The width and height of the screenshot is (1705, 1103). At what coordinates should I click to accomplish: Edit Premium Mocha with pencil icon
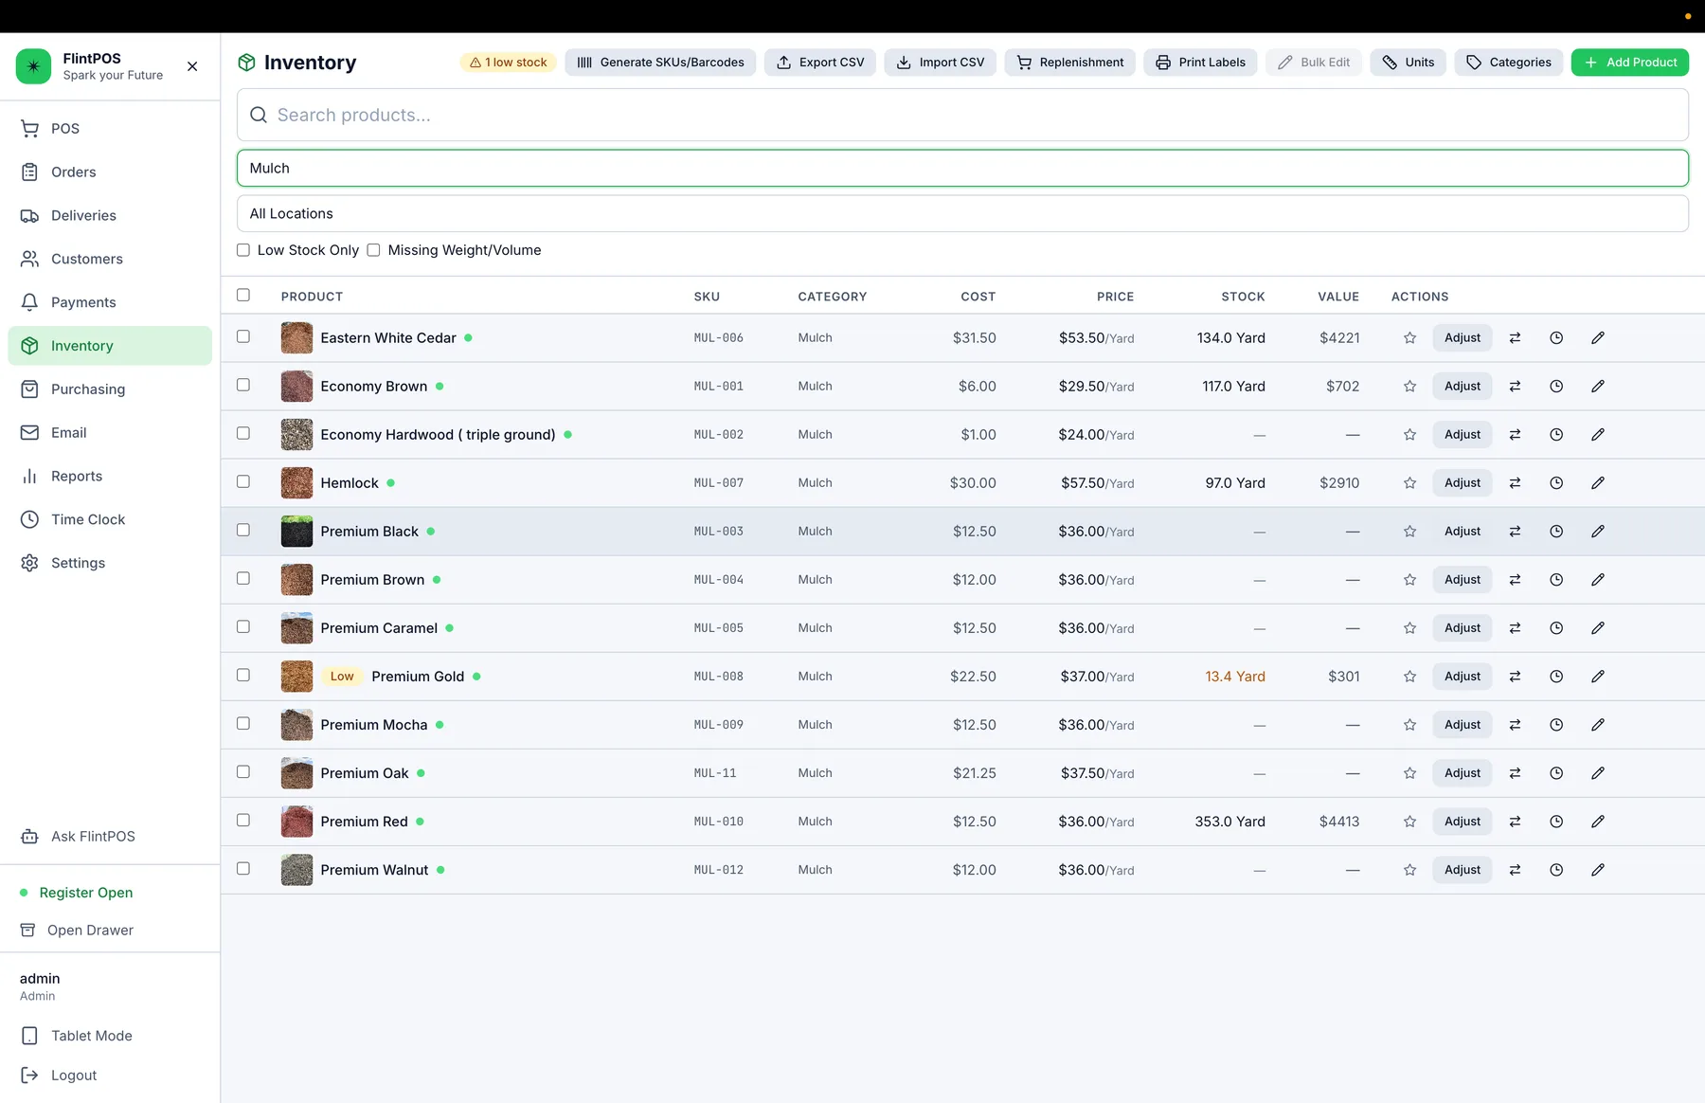[x=1598, y=725]
